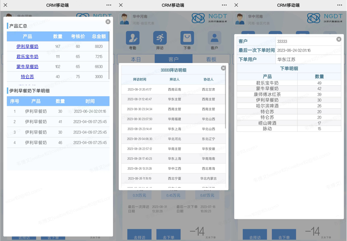Image resolution: width=347 pixels, height=241 pixels.
Task: Open the three-dot menu in the right window
Action: (x=340, y=5)
